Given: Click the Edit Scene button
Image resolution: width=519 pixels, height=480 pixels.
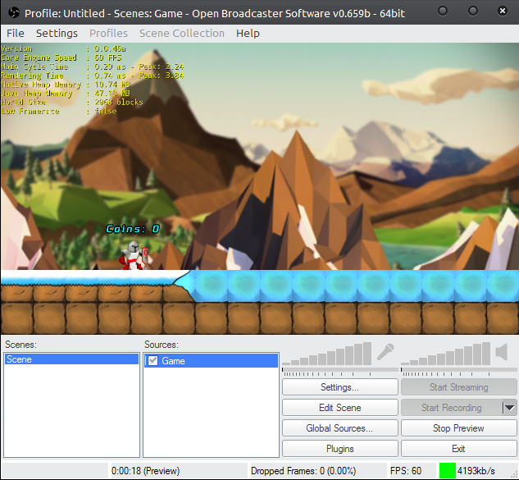Looking at the screenshot, I should tap(340, 408).
